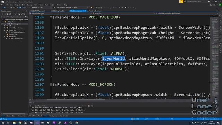Click the Home icon in Solution Explorer

8,14
